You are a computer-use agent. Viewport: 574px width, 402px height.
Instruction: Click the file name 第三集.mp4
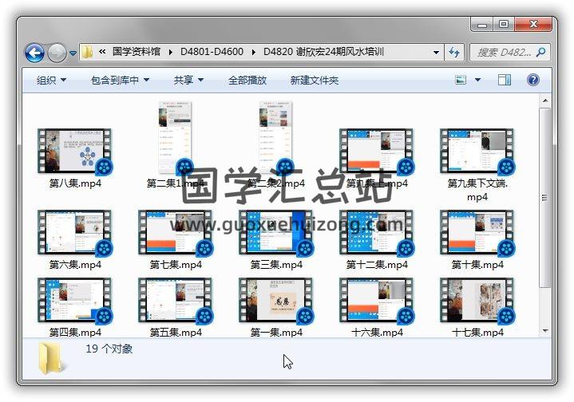pos(276,265)
